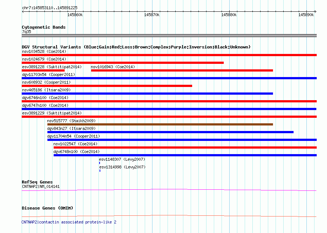327x233 pixels.
Task: Click the tiny blue esv1314998 marker
Action: point(100,171)
